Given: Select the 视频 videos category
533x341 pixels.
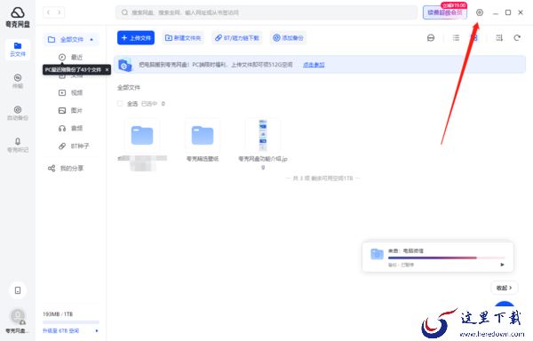Looking at the screenshot, I should pos(71,92).
